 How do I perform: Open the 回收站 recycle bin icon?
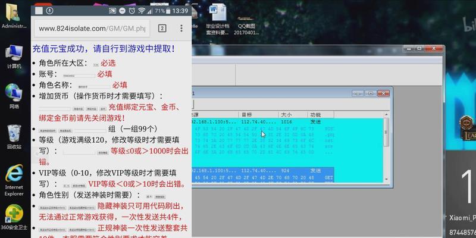pos(14,137)
